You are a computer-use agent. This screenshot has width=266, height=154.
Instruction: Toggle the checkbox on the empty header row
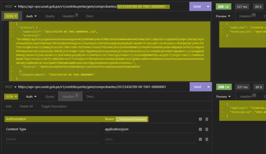pos(200,139)
